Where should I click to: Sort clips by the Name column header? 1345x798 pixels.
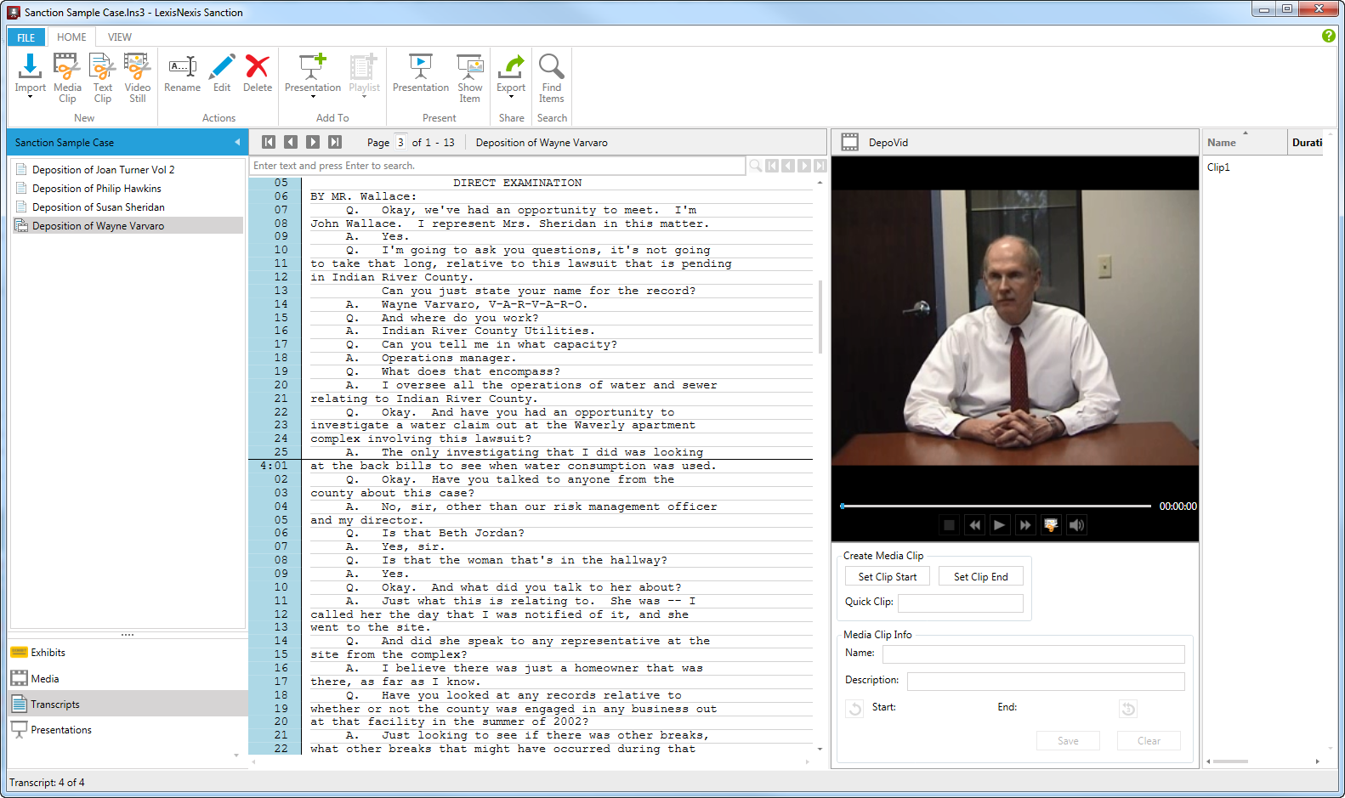(x=1244, y=143)
